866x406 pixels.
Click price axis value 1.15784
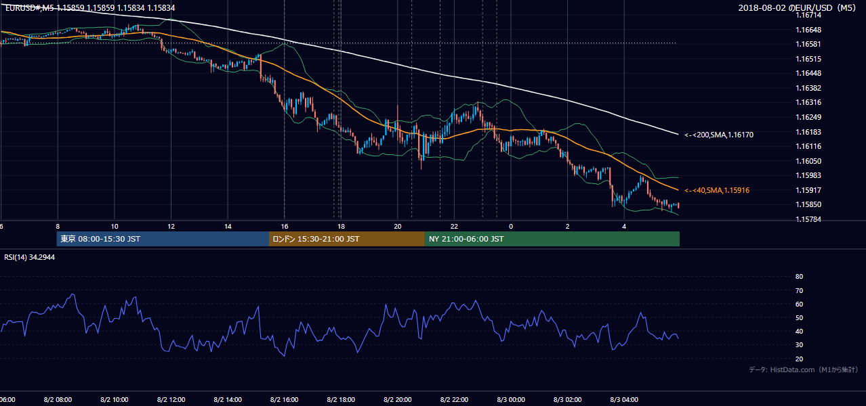[808, 219]
